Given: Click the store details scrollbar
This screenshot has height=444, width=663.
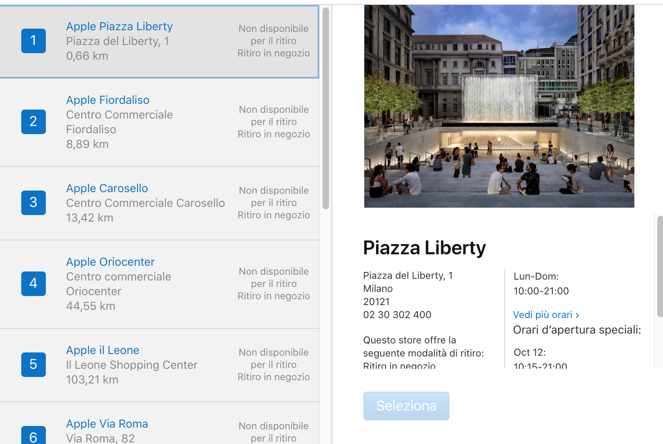Looking at the screenshot, I should 660,267.
